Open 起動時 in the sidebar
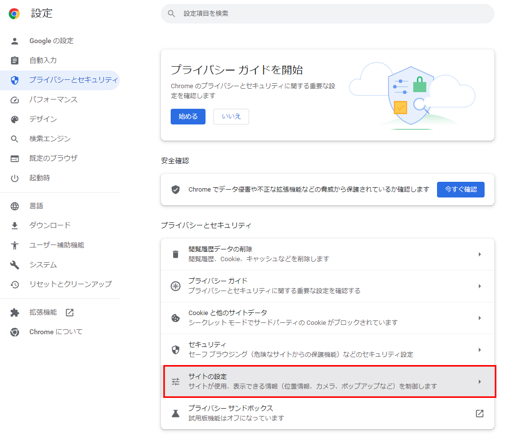Screen dimensions: 515x441 [40, 178]
